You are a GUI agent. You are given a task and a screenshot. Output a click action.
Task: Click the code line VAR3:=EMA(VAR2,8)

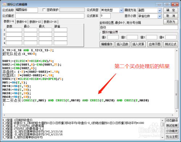click(x=20, y=68)
